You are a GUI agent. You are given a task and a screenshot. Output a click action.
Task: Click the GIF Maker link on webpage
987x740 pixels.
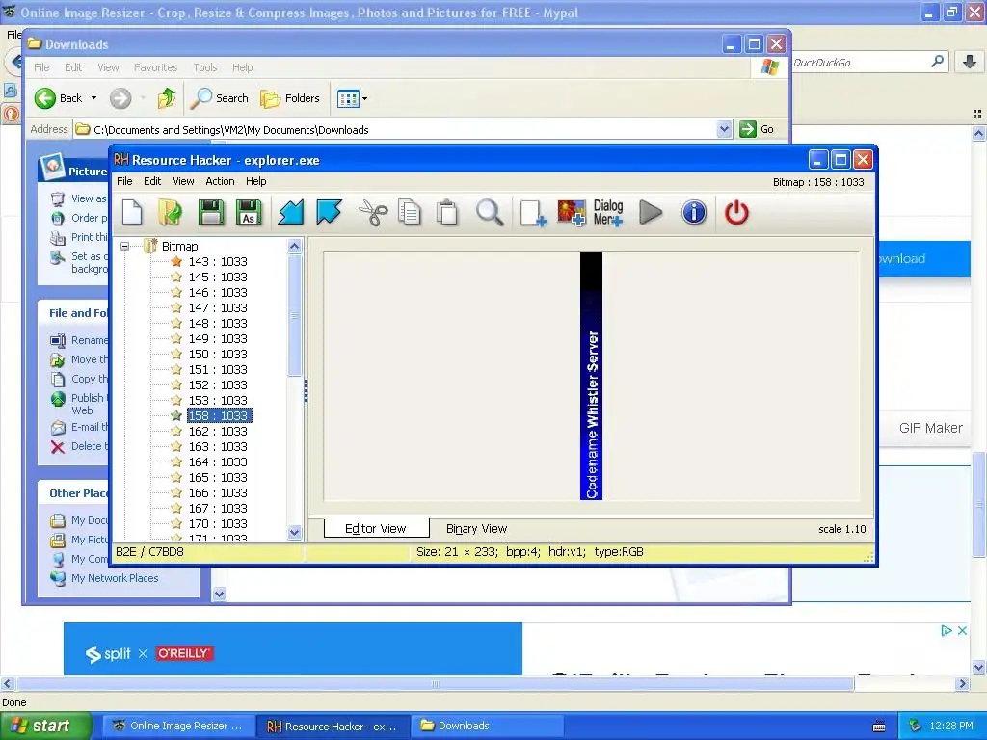[x=930, y=428]
